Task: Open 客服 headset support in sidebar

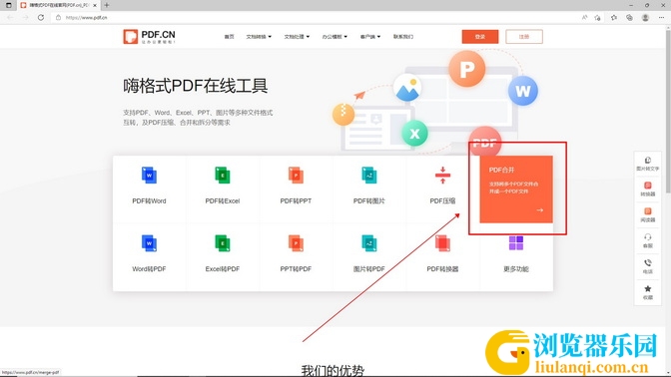Action: click(647, 240)
